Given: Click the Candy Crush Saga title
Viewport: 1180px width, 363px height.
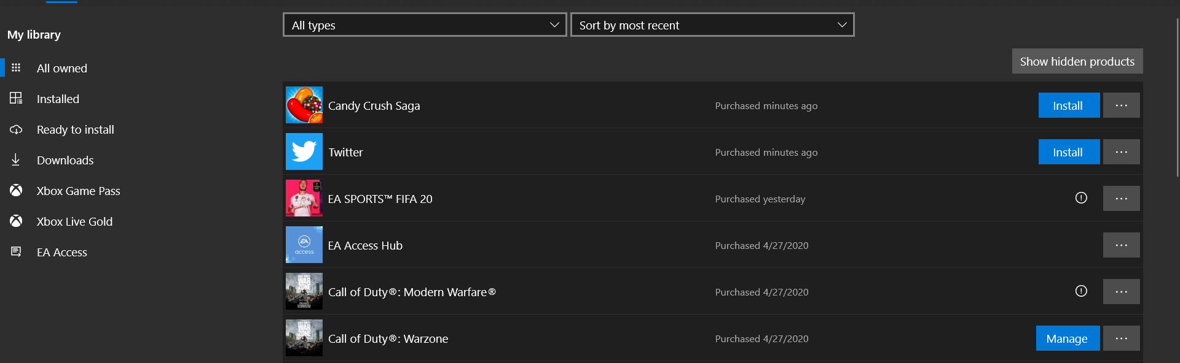Looking at the screenshot, I should (374, 105).
